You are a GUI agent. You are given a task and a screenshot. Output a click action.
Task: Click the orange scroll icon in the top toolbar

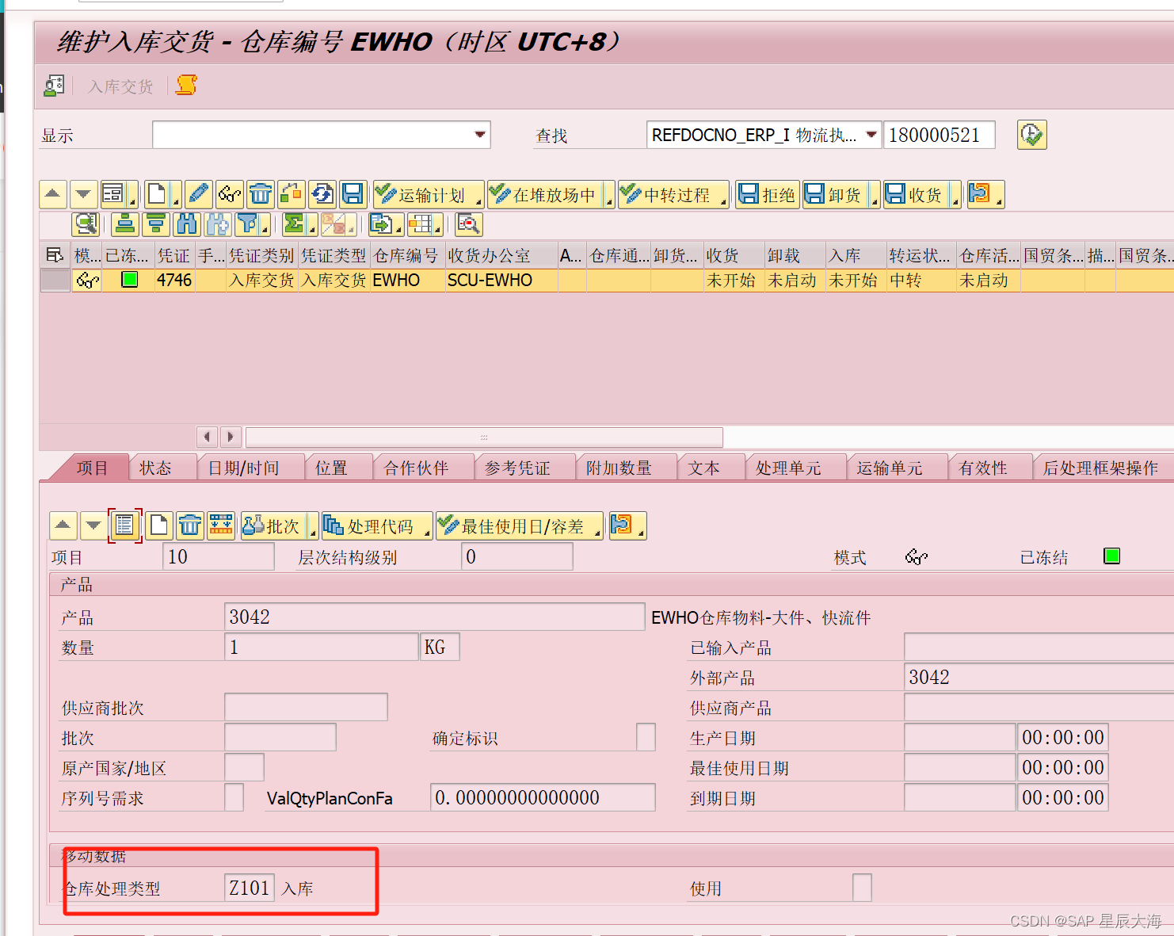[x=187, y=85]
